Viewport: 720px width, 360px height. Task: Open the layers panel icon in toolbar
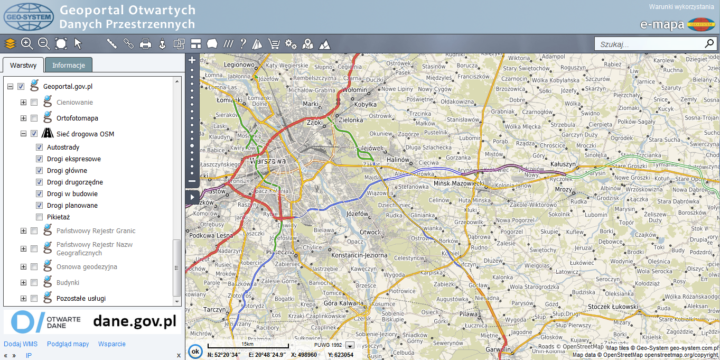pyautogui.click(x=10, y=43)
